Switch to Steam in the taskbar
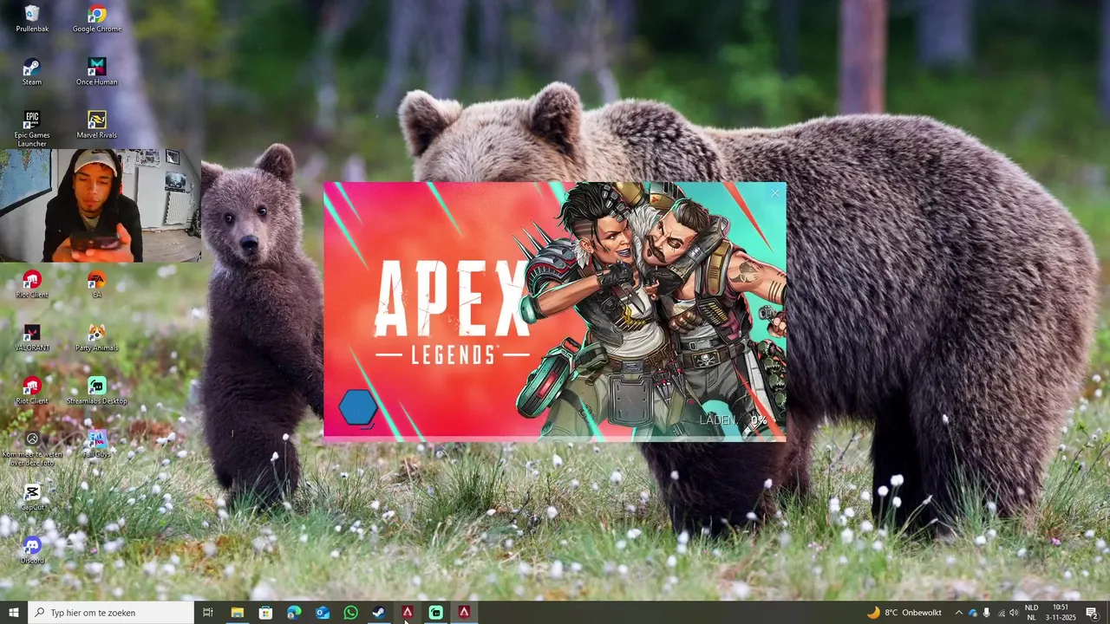The image size is (1110, 624). tap(379, 613)
